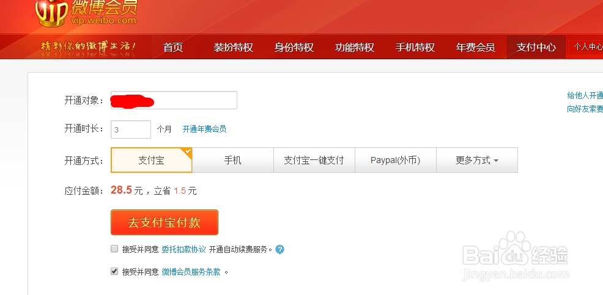This screenshot has height=295, width=603.
Task: Open the help question mark icon
Action: click(x=280, y=250)
